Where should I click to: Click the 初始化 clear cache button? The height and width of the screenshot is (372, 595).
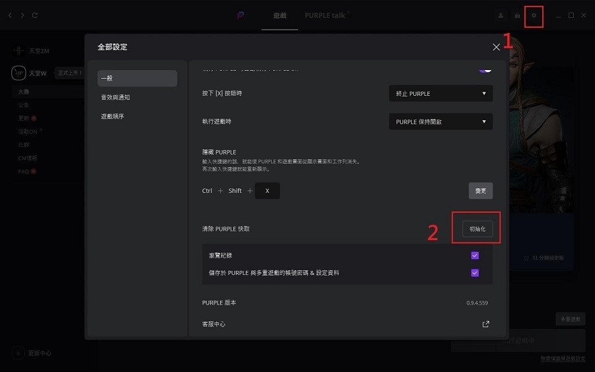(x=477, y=229)
